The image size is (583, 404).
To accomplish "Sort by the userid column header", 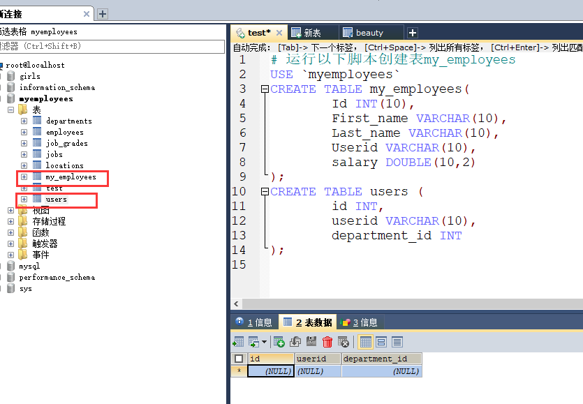I will tap(318, 359).
